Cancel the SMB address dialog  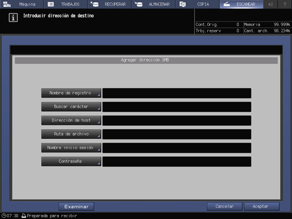click(x=224, y=207)
